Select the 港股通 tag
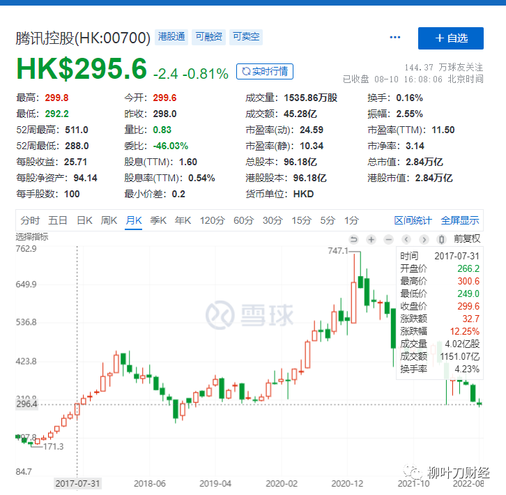Screen dimensions: 506x495 (171, 37)
